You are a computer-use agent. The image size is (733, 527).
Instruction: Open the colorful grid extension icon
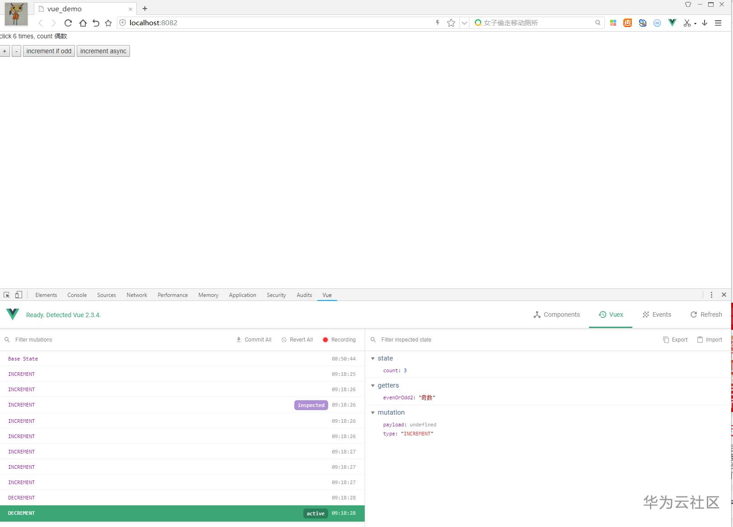tap(613, 23)
